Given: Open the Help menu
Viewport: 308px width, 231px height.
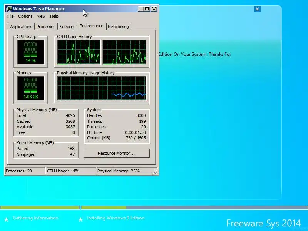Looking at the screenshot, I should pyautogui.click(x=54, y=16).
